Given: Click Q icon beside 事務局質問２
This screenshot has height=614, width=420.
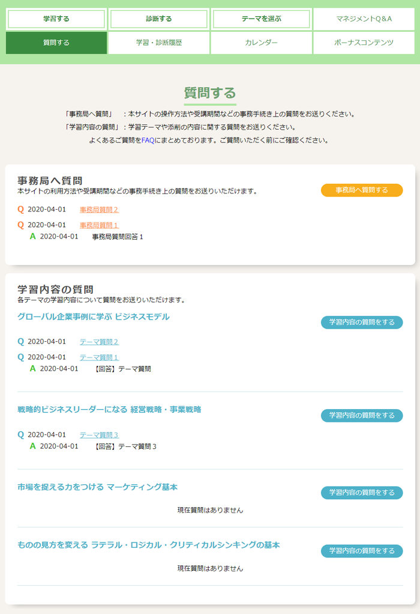Looking at the screenshot, I should (x=21, y=210).
